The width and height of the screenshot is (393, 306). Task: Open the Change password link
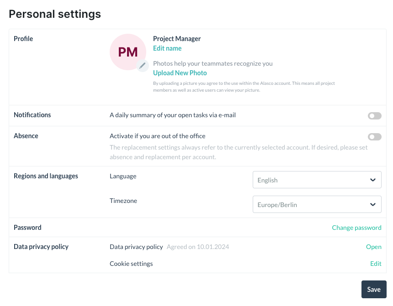(356, 228)
